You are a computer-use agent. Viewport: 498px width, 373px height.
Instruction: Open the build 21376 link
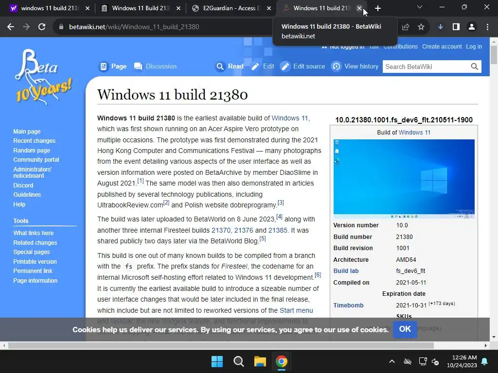tap(244, 230)
